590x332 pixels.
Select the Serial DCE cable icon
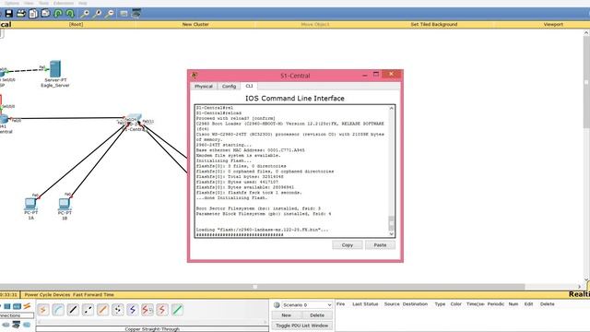(x=147, y=310)
